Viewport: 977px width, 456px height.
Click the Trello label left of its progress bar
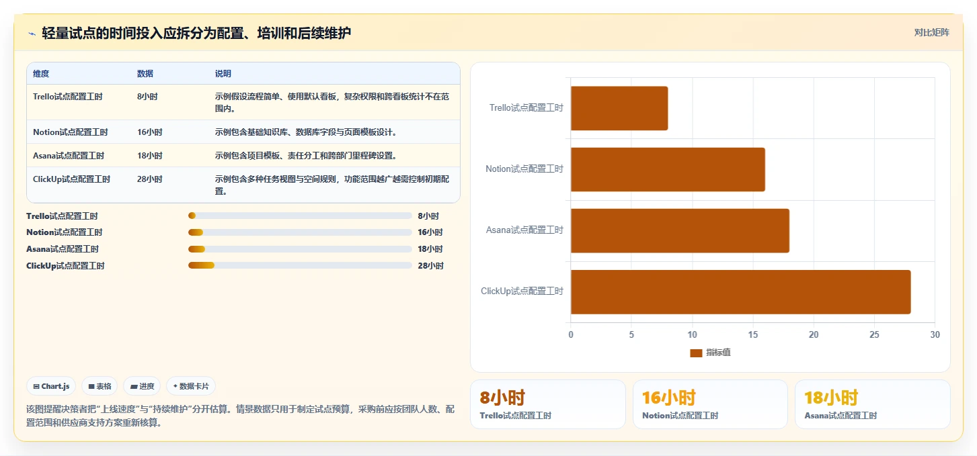click(62, 216)
